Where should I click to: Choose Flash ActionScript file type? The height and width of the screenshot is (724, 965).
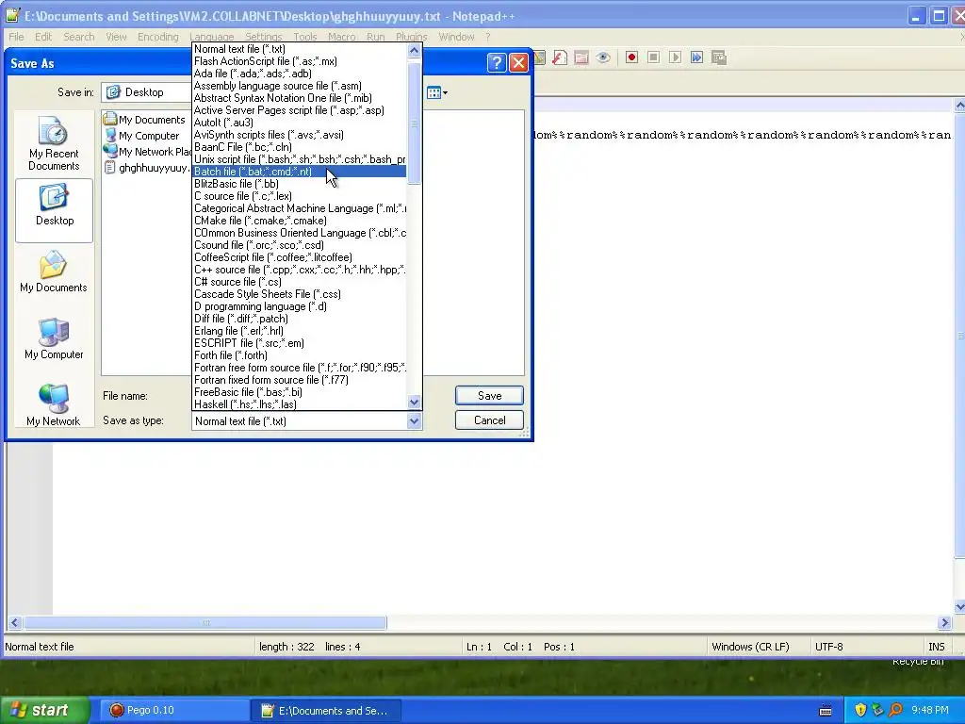click(300, 61)
